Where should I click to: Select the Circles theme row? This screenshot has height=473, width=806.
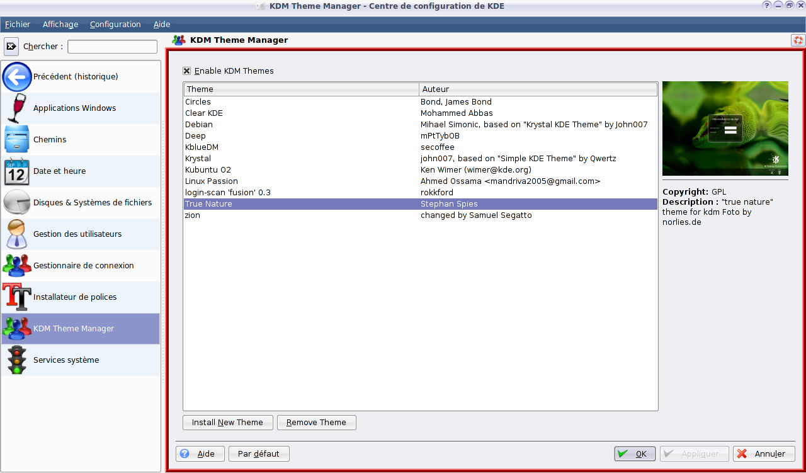(420, 102)
